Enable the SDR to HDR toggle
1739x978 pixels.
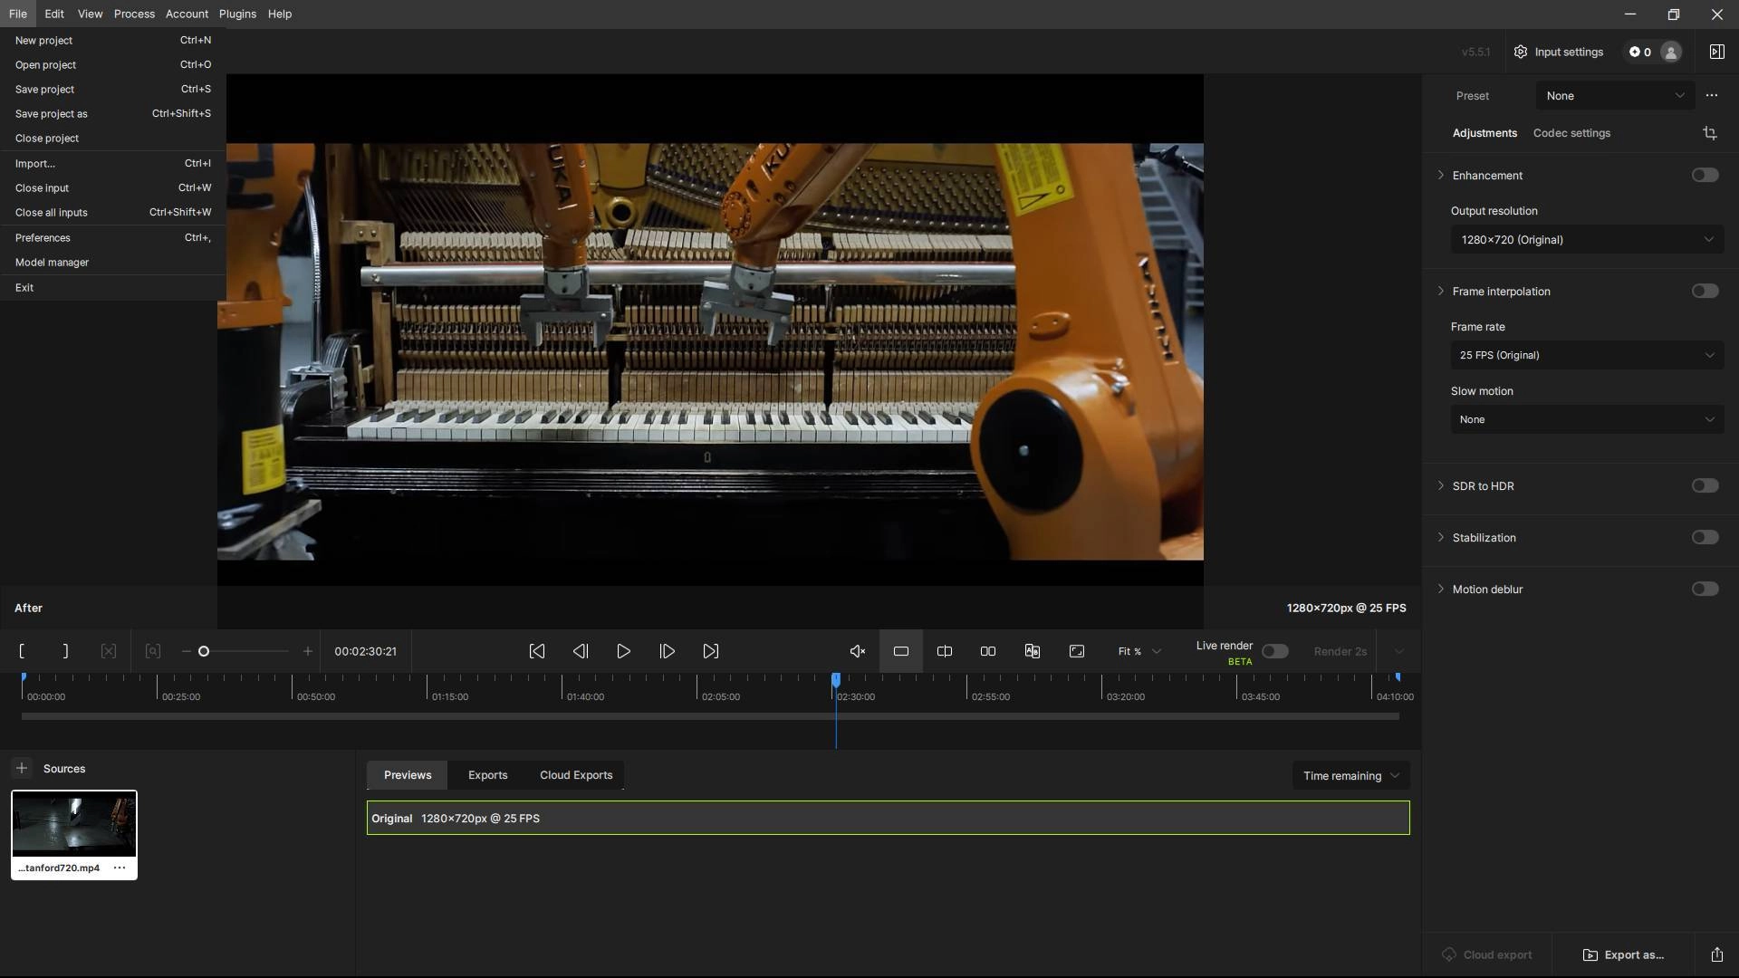(x=1705, y=485)
